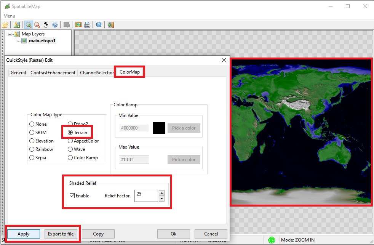This screenshot has width=374, height=245.
Task: Click the printer icon in toolbar
Action: click(87, 25)
